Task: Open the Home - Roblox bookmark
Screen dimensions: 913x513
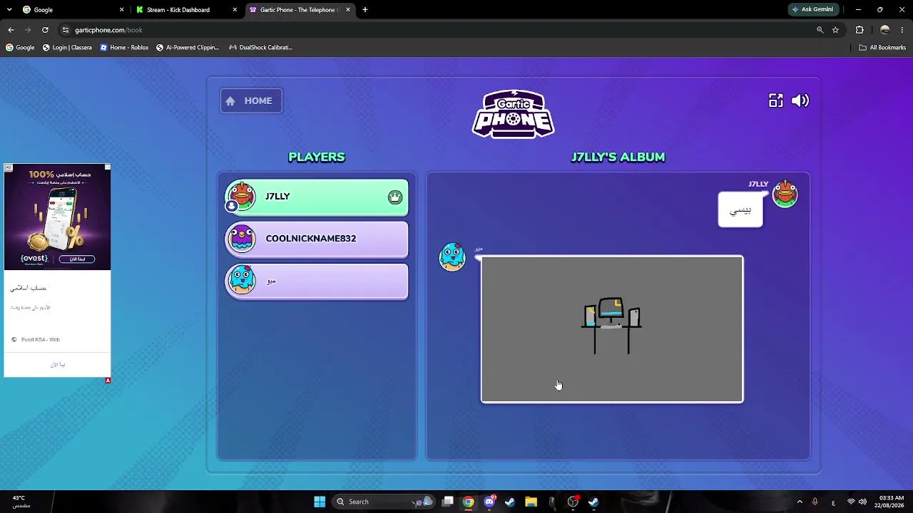Action: [x=124, y=48]
